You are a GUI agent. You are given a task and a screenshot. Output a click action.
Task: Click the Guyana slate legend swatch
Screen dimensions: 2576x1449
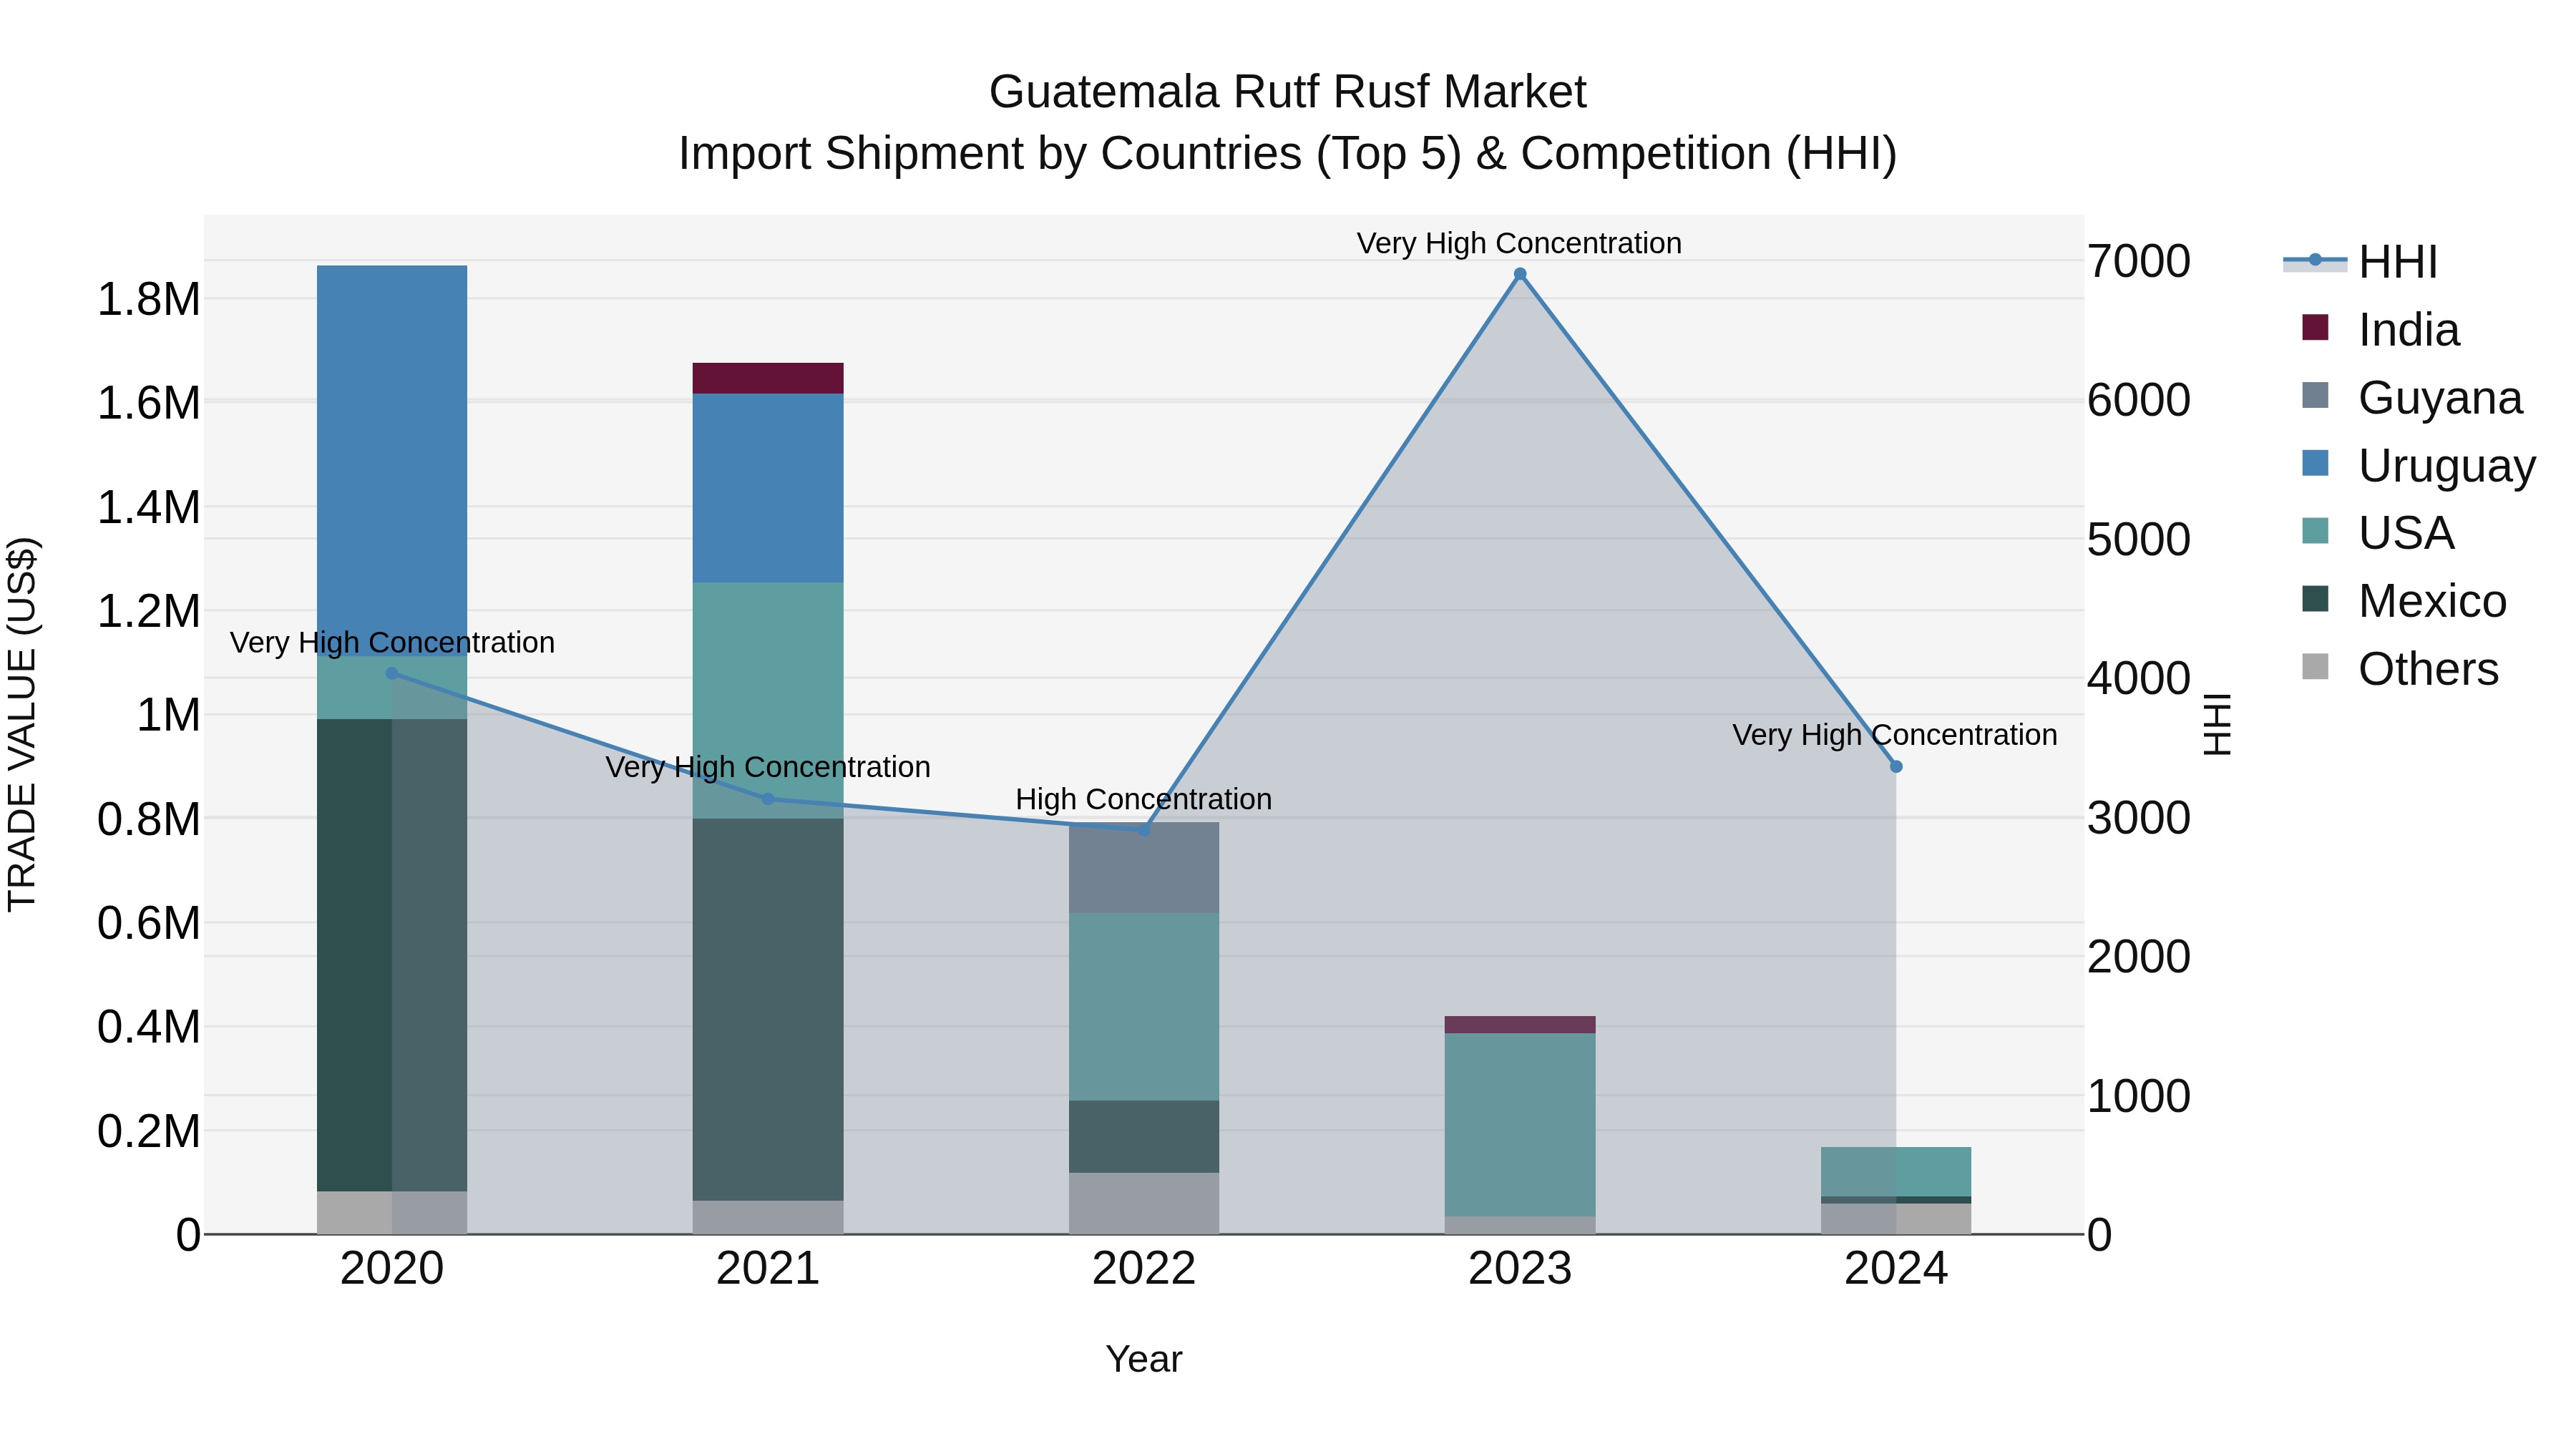pos(2315,395)
